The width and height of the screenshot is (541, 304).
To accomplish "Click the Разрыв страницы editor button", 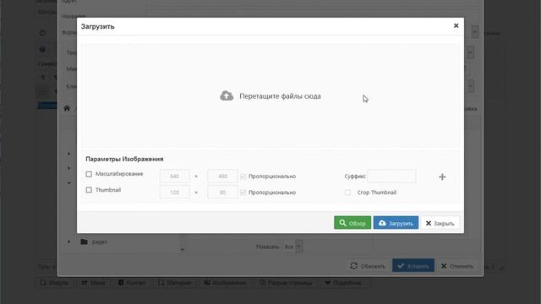I will point(286,283).
